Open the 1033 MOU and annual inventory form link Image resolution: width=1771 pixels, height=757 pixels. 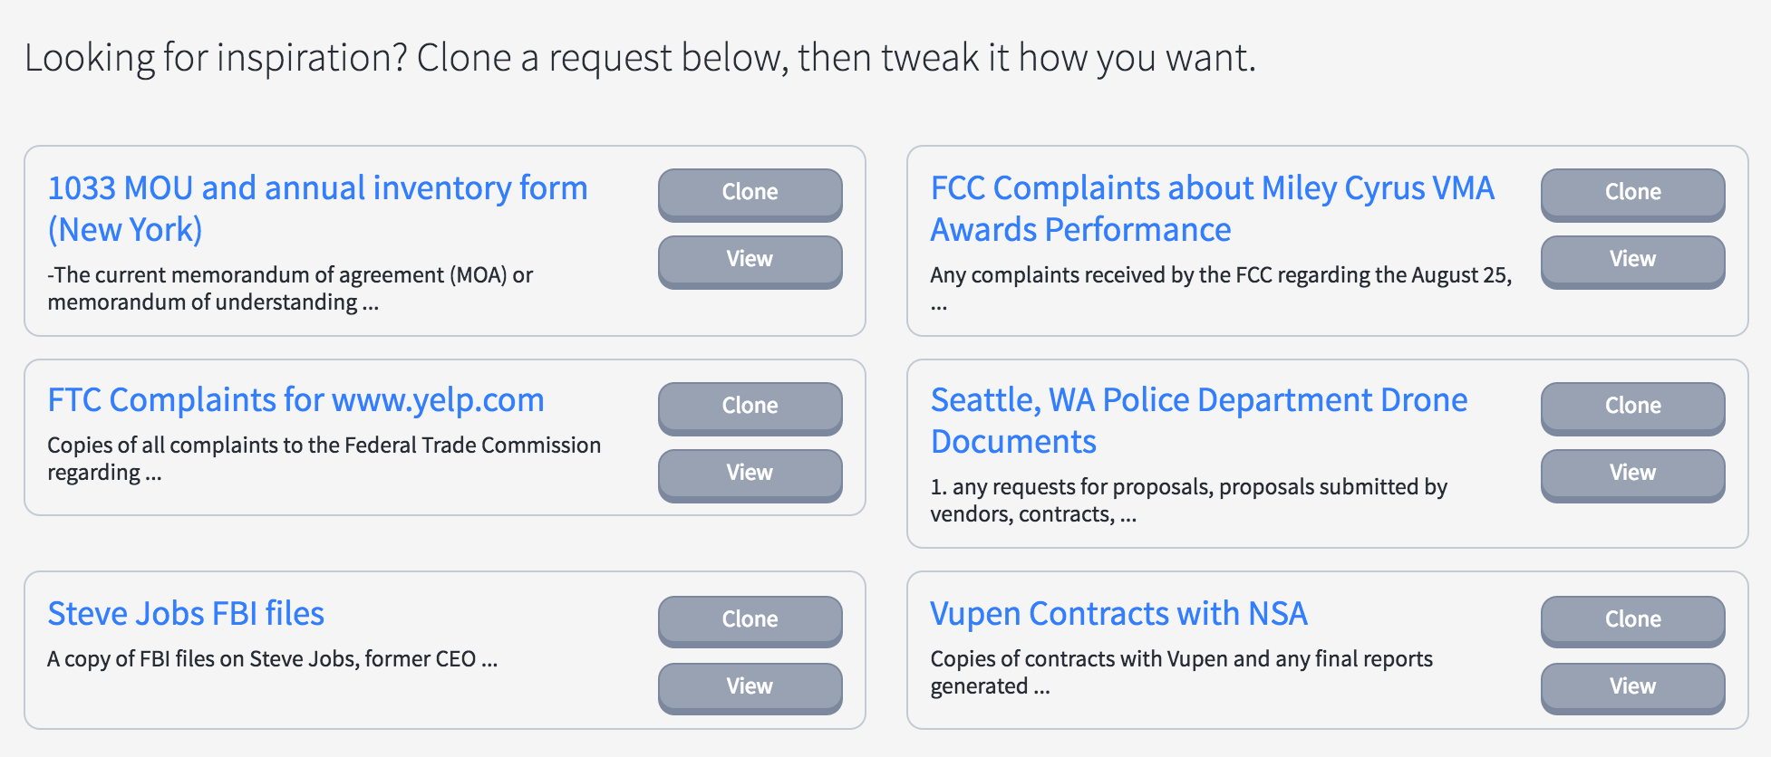click(x=317, y=187)
